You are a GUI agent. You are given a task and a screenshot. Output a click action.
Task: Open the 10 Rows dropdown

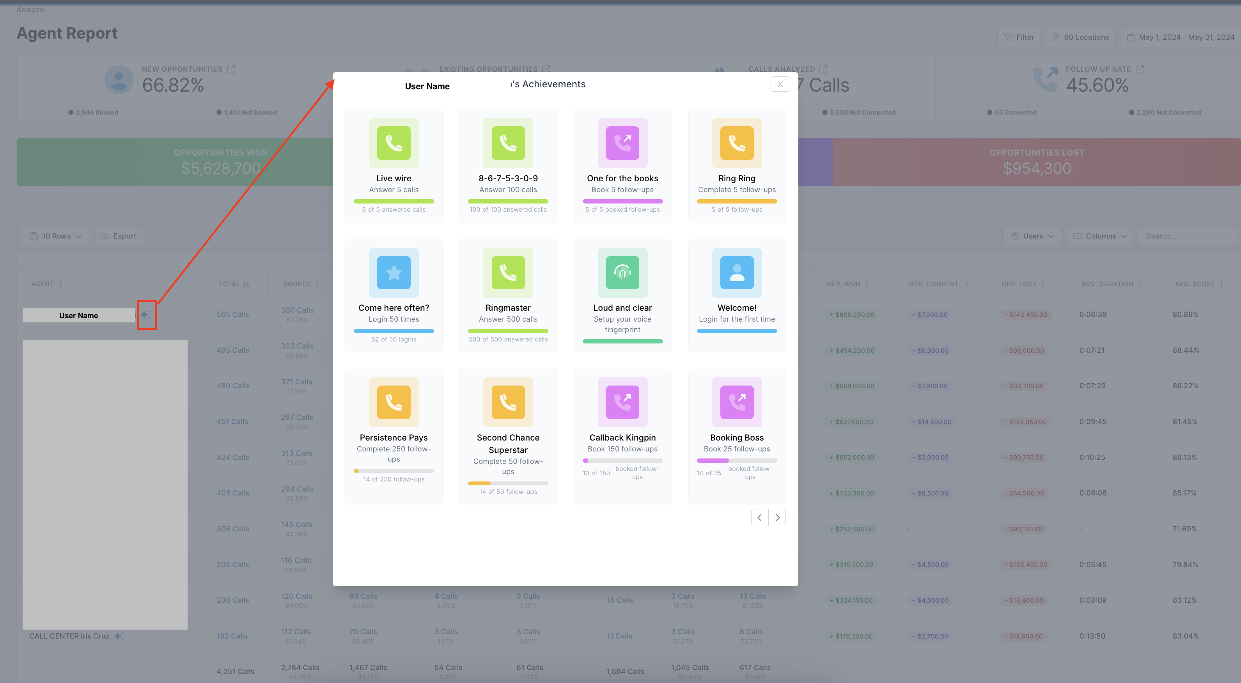point(55,236)
